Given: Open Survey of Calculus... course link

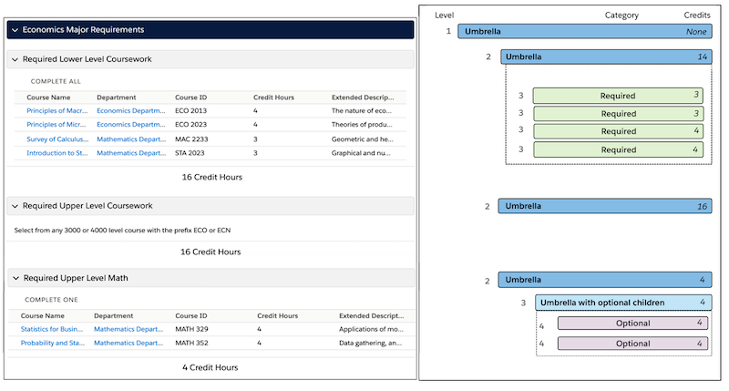Looking at the screenshot, I should click(x=57, y=139).
